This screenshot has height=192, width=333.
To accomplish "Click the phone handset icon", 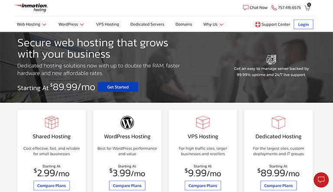I will (x=274, y=8).
